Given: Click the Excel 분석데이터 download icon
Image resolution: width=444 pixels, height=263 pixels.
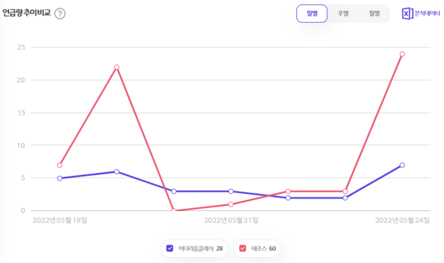Looking at the screenshot, I should (x=407, y=13).
